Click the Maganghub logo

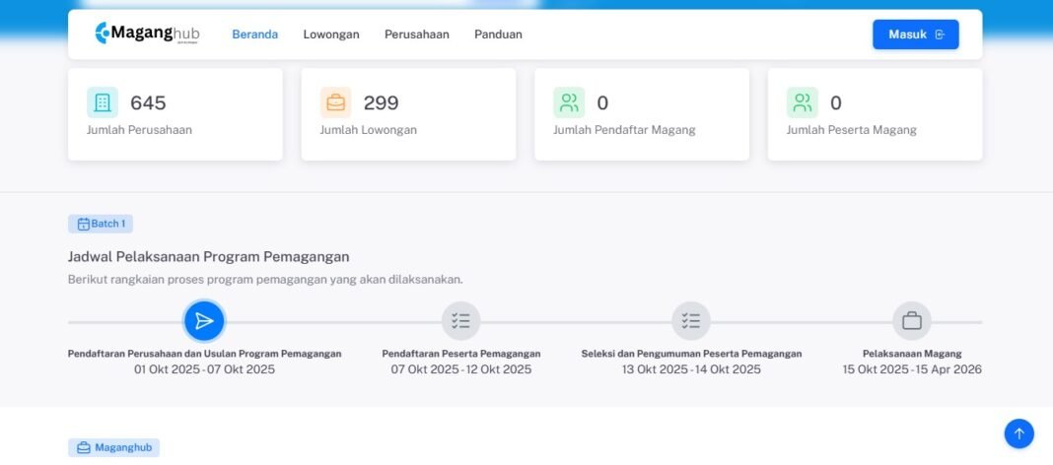coord(147,33)
